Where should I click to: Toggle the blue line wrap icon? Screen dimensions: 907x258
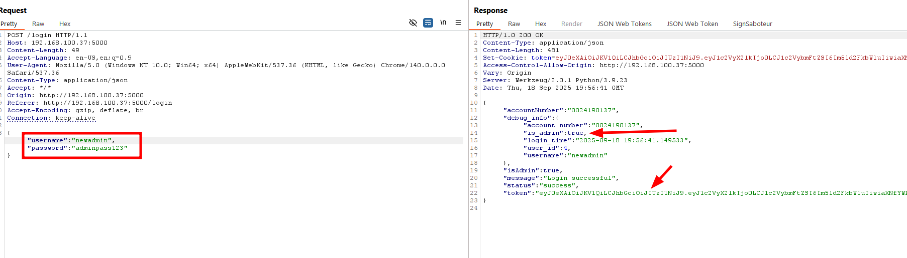(428, 23)
